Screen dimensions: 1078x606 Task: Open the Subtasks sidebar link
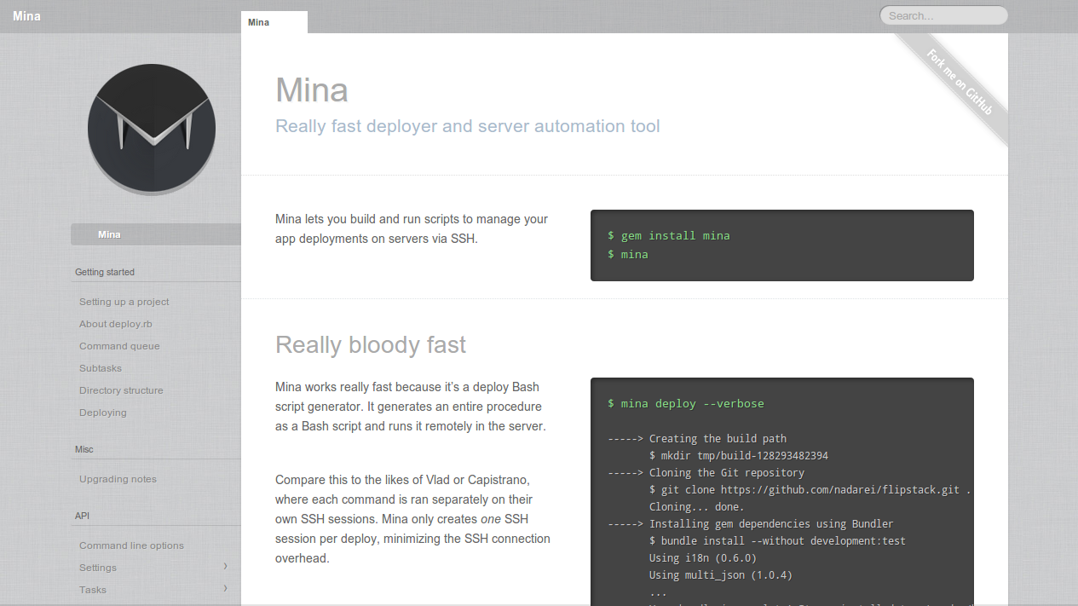[101, 368]
